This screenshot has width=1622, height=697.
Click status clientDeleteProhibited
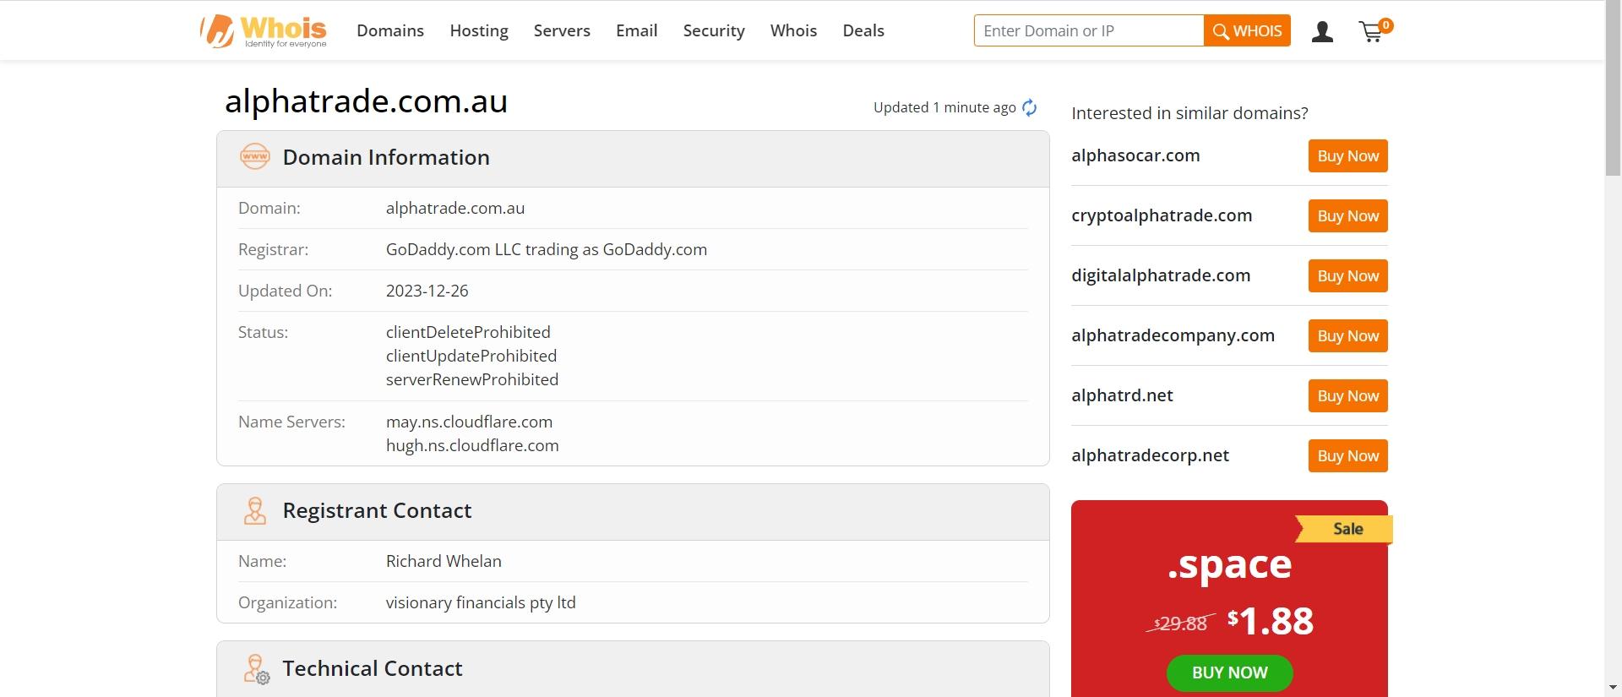(x=468, y=332)
